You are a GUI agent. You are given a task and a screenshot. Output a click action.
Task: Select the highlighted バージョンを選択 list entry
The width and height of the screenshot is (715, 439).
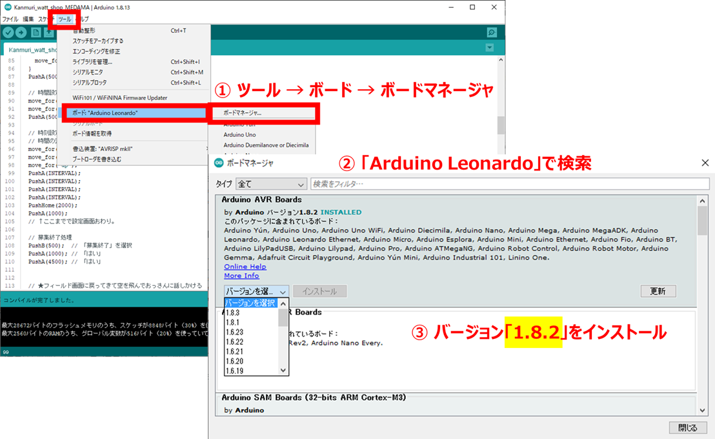(251, 303)
